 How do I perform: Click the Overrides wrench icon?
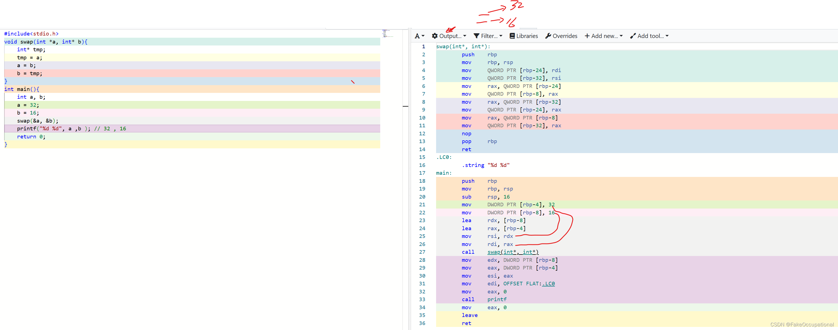548,36
